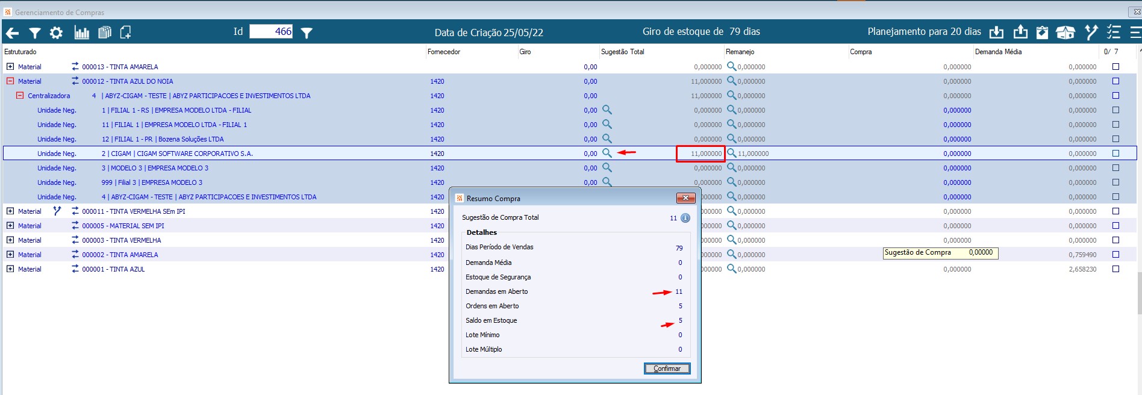1142x395 pixels.
Task: Expand Material 000011 - TINTA VERMELHA SEm IPI
Action: tap(10, 211)
